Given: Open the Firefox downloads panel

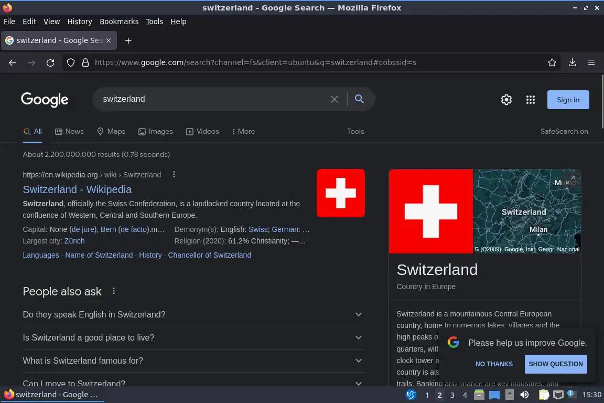Looking at the screenshot, I should coord(573,62).
